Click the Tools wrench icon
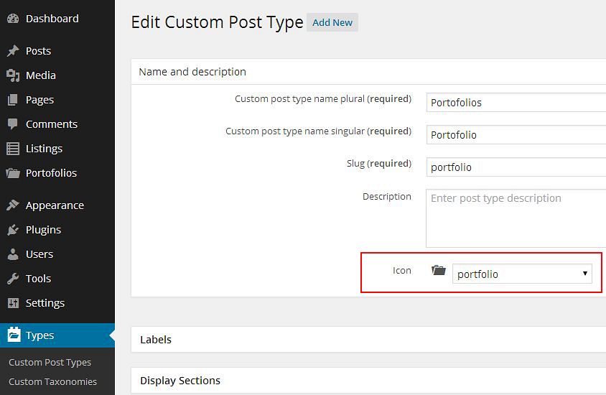The width and height of the screenshot is (606, 395). (13, 279)
